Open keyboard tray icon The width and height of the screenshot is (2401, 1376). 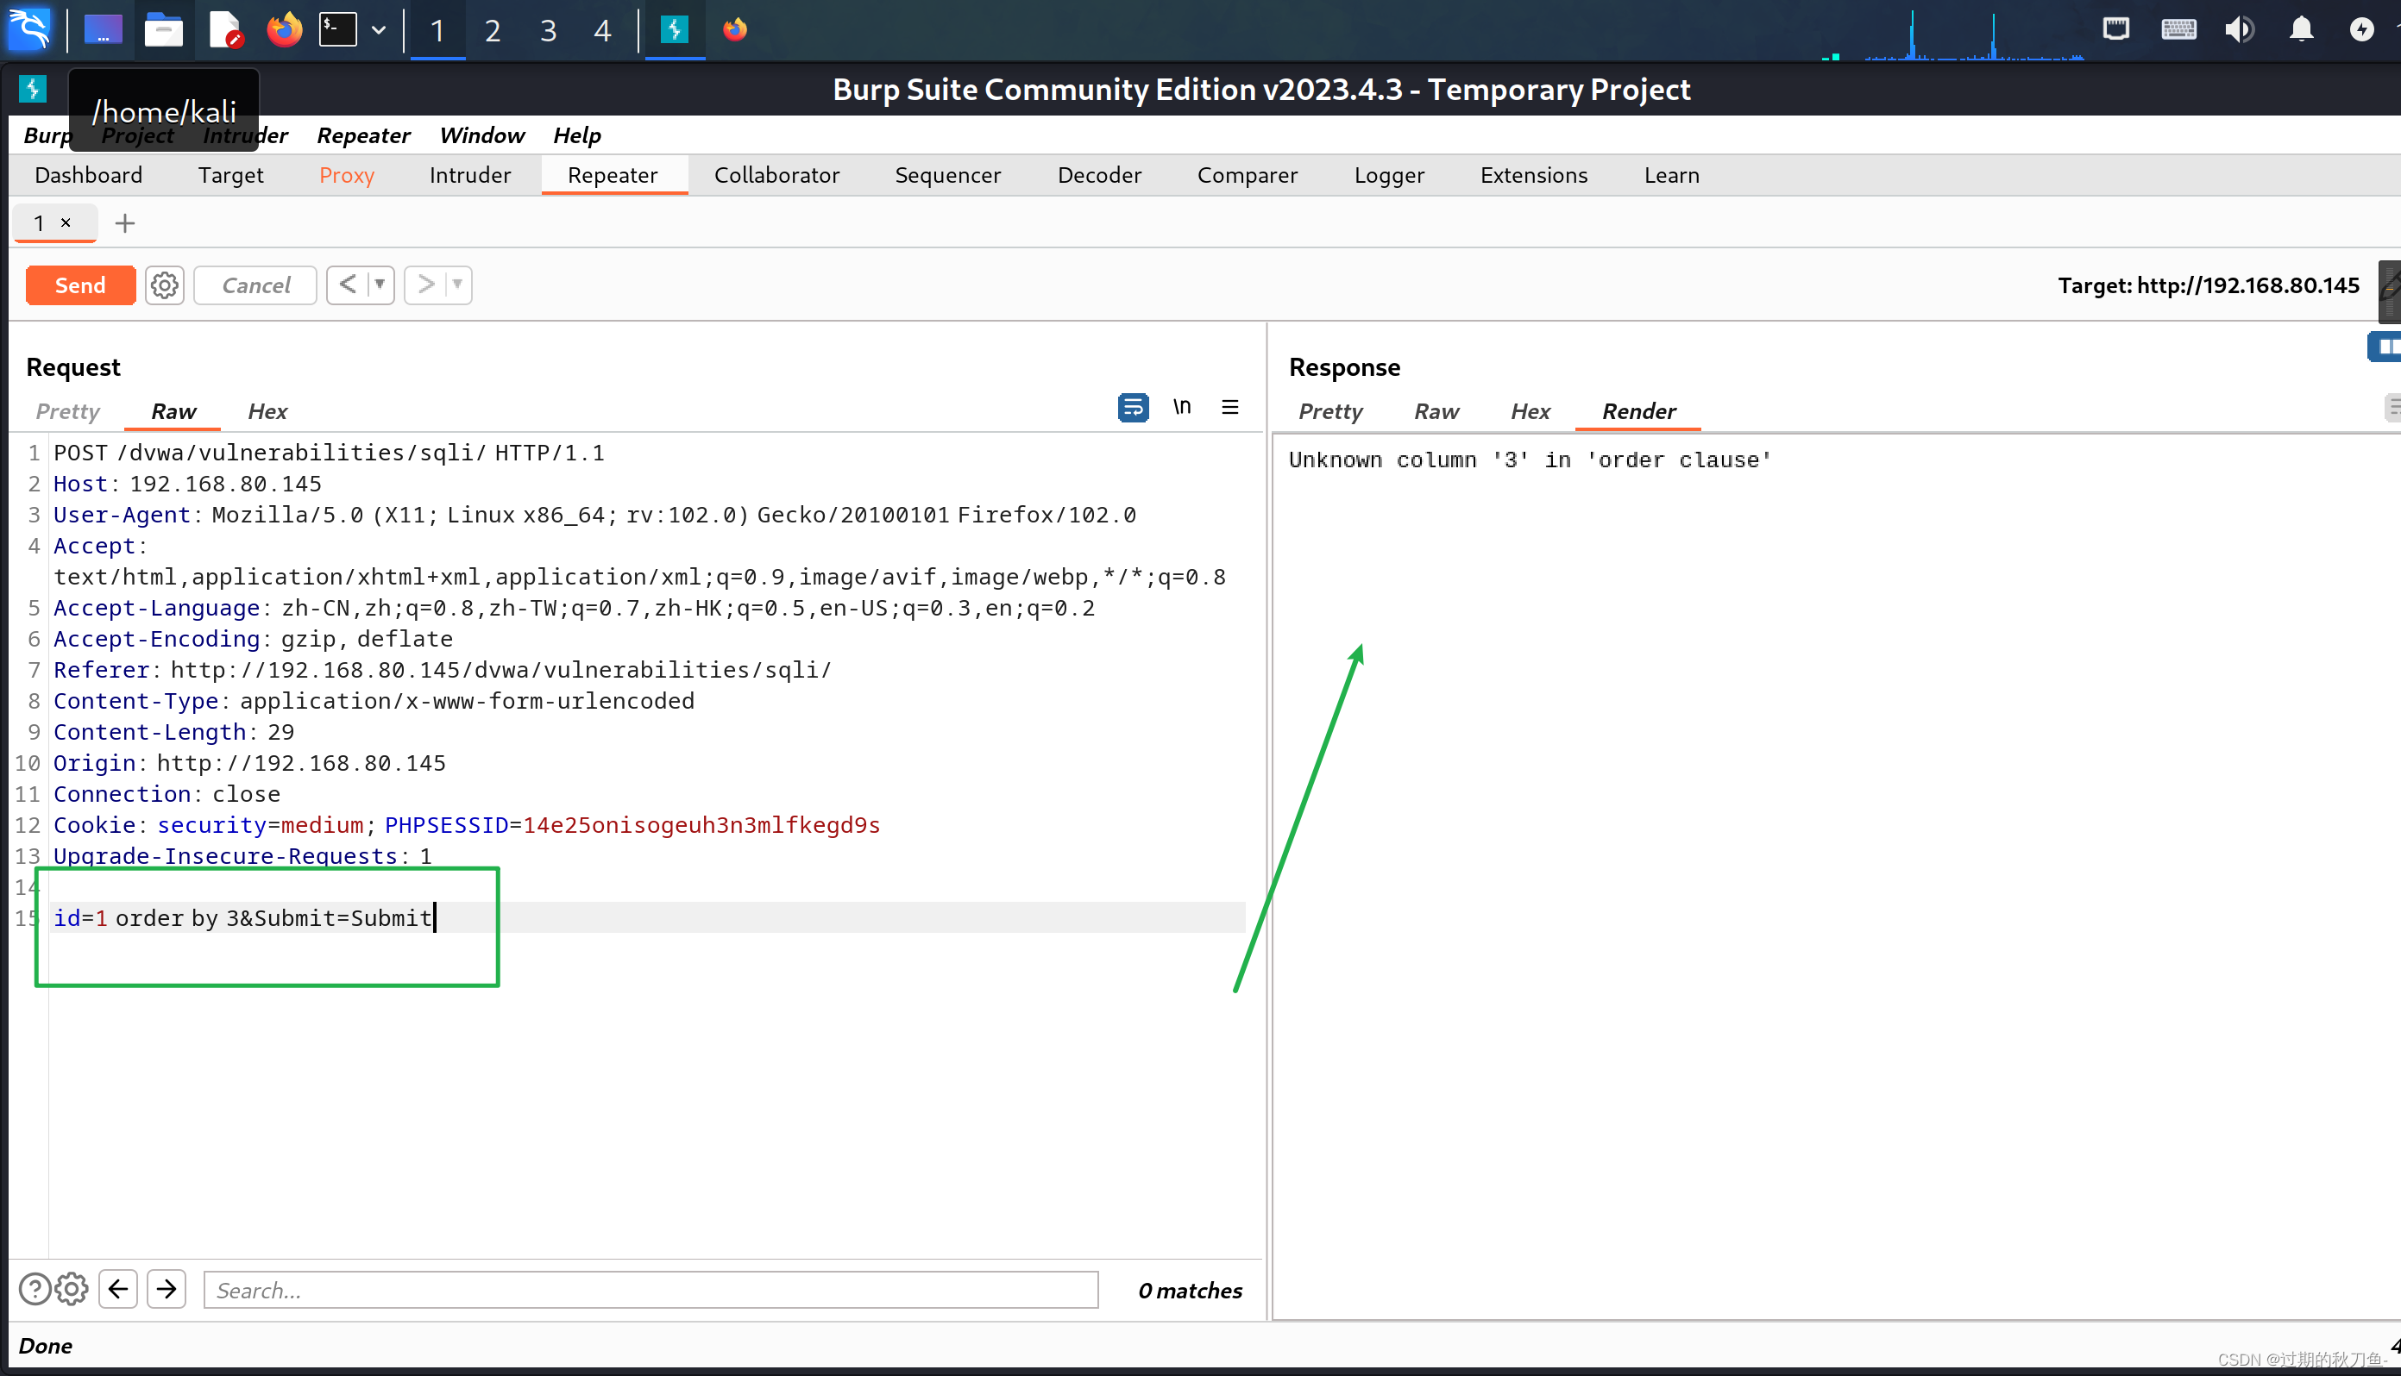click(x=2178, y=29)
